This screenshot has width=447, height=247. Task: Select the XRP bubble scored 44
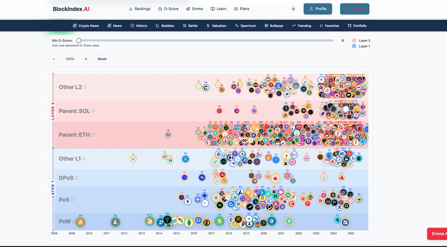[x=133, y=159]
